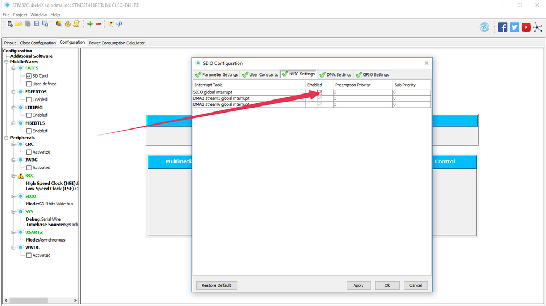546x306 pixels.
Task: Switch to the Clock Configuration tab
Action: click(x=38, y=43)
